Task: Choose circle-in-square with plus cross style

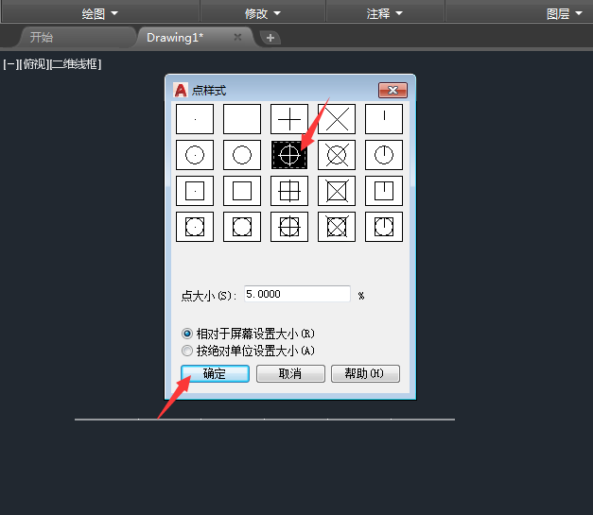Action: pyautogui.click(x=289, y=227)
